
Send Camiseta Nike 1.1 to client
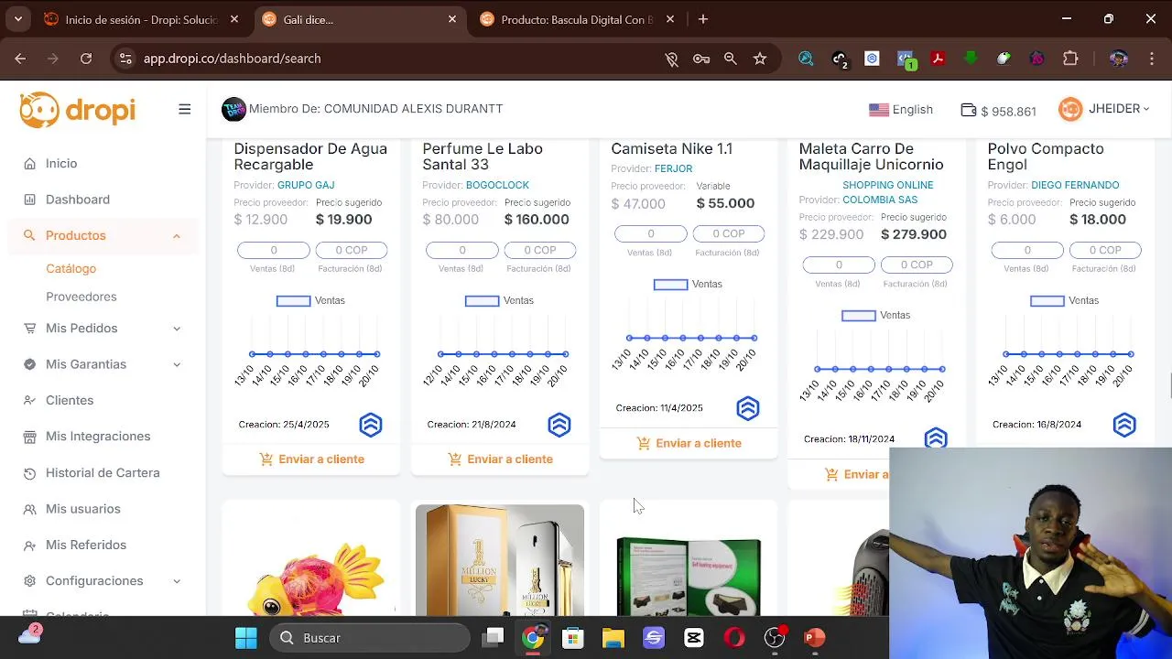coord(689,443)
